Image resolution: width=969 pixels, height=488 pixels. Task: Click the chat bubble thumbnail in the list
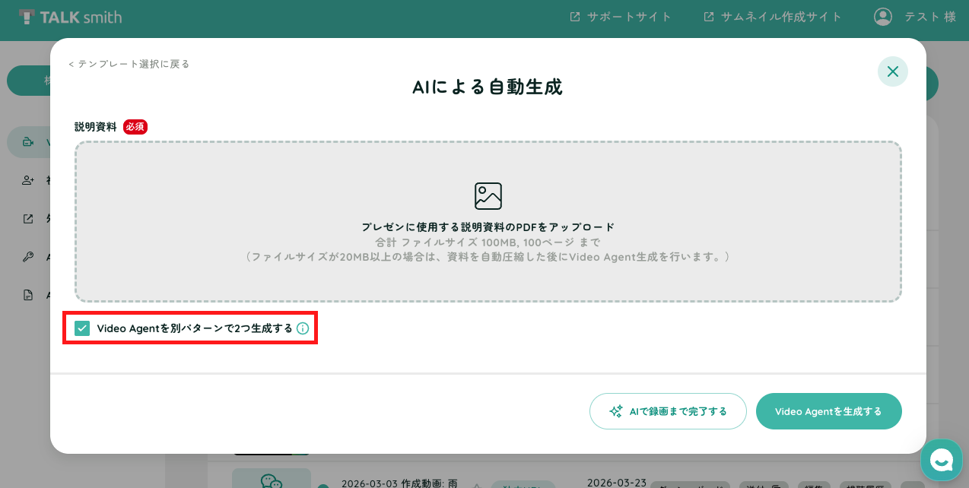point(272,479)
